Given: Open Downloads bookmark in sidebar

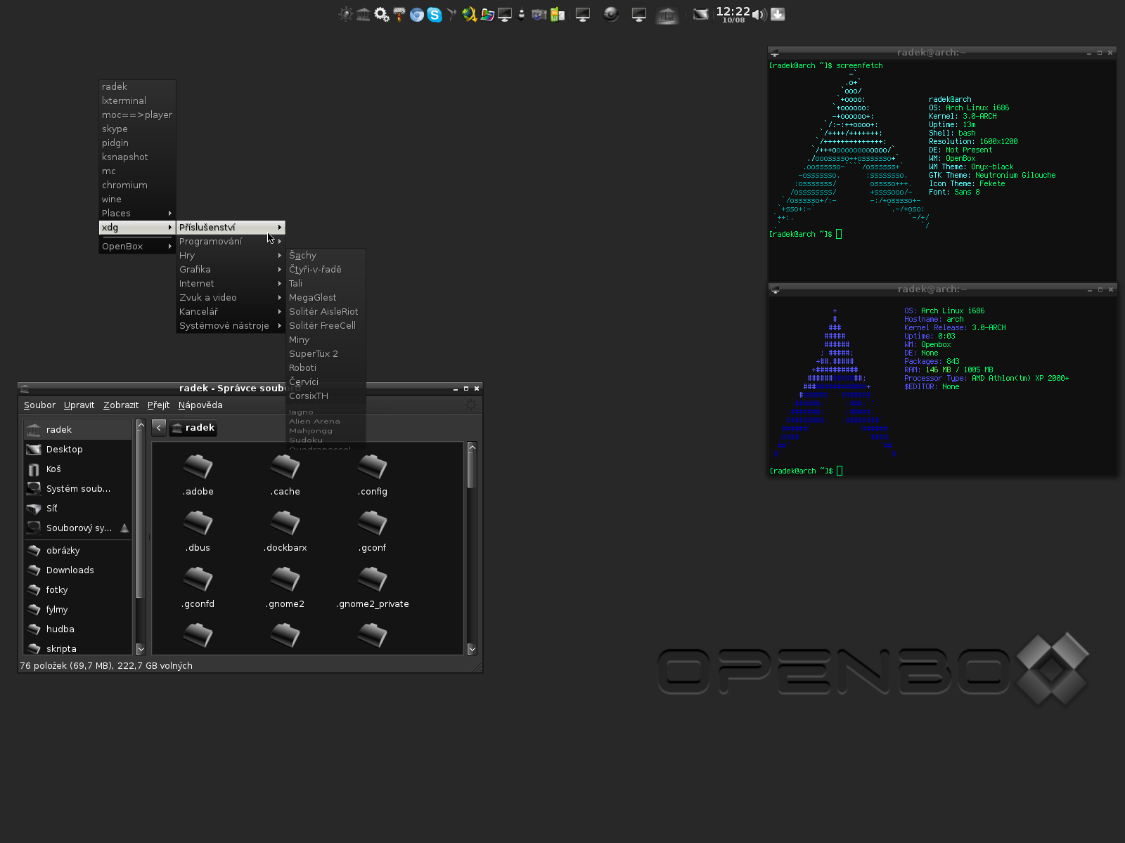Looking at the screenshot, I should [x=77, y=570].
